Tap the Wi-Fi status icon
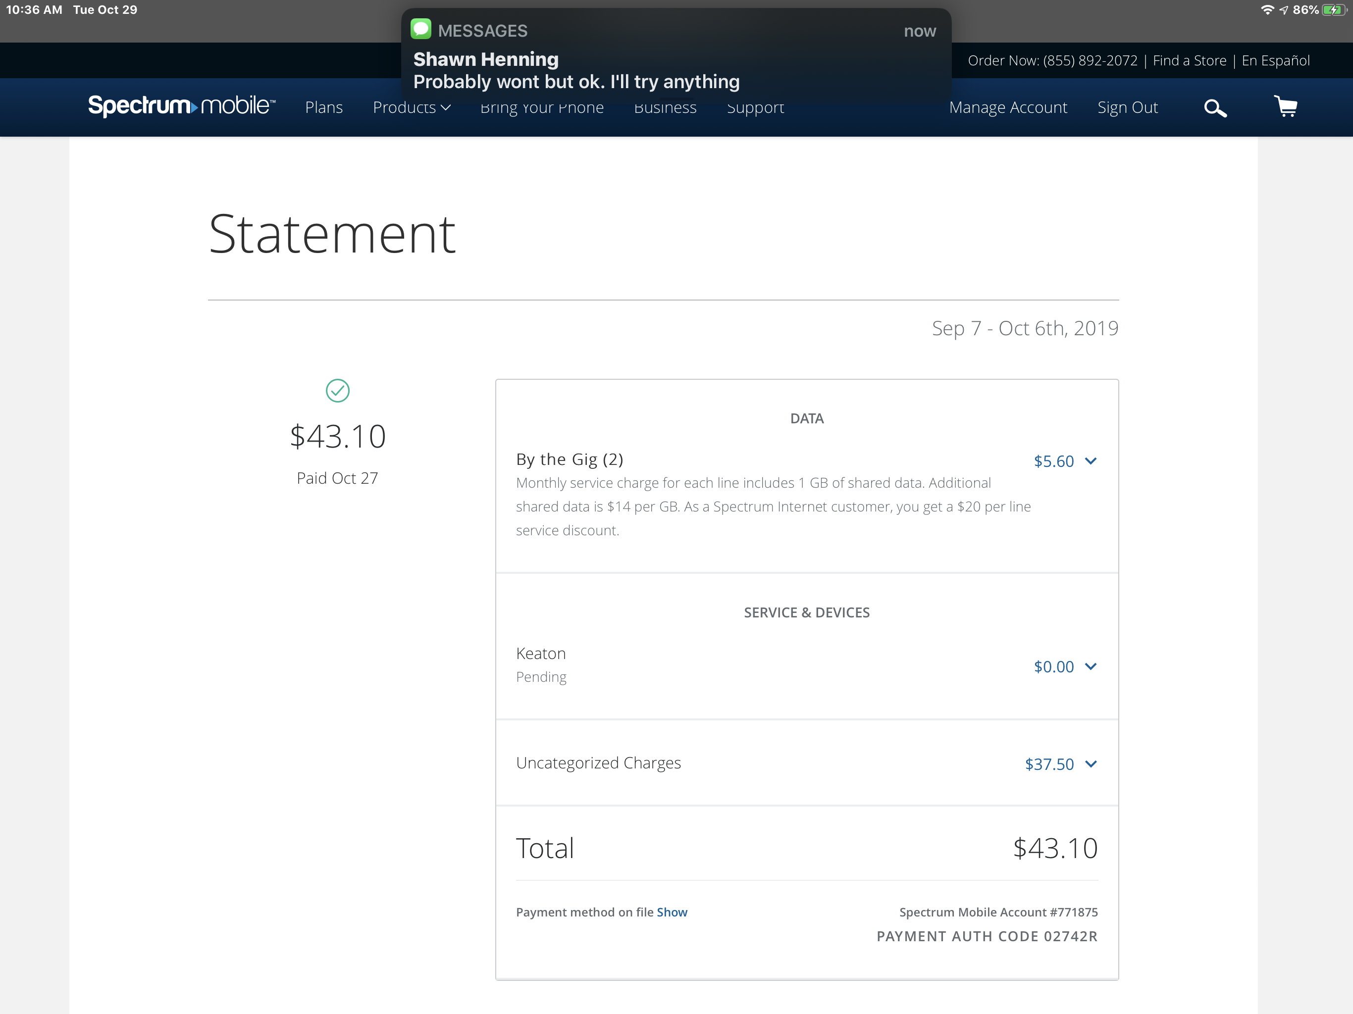The image size is (1353, 1014). (1266, 9)
